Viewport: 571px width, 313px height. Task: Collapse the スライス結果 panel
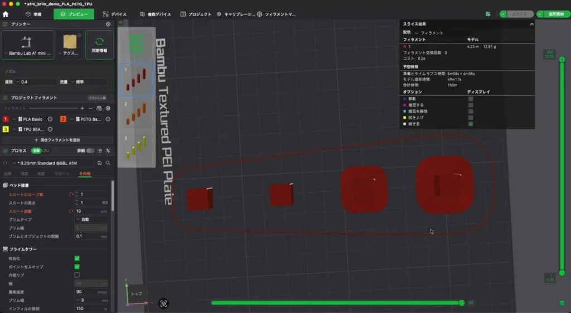[531, 24]
